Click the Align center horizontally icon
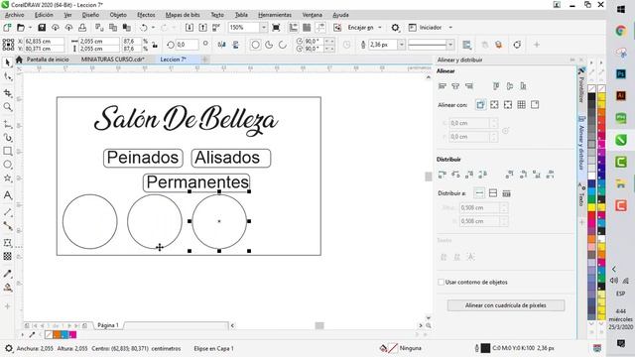 tap(455, 86)
